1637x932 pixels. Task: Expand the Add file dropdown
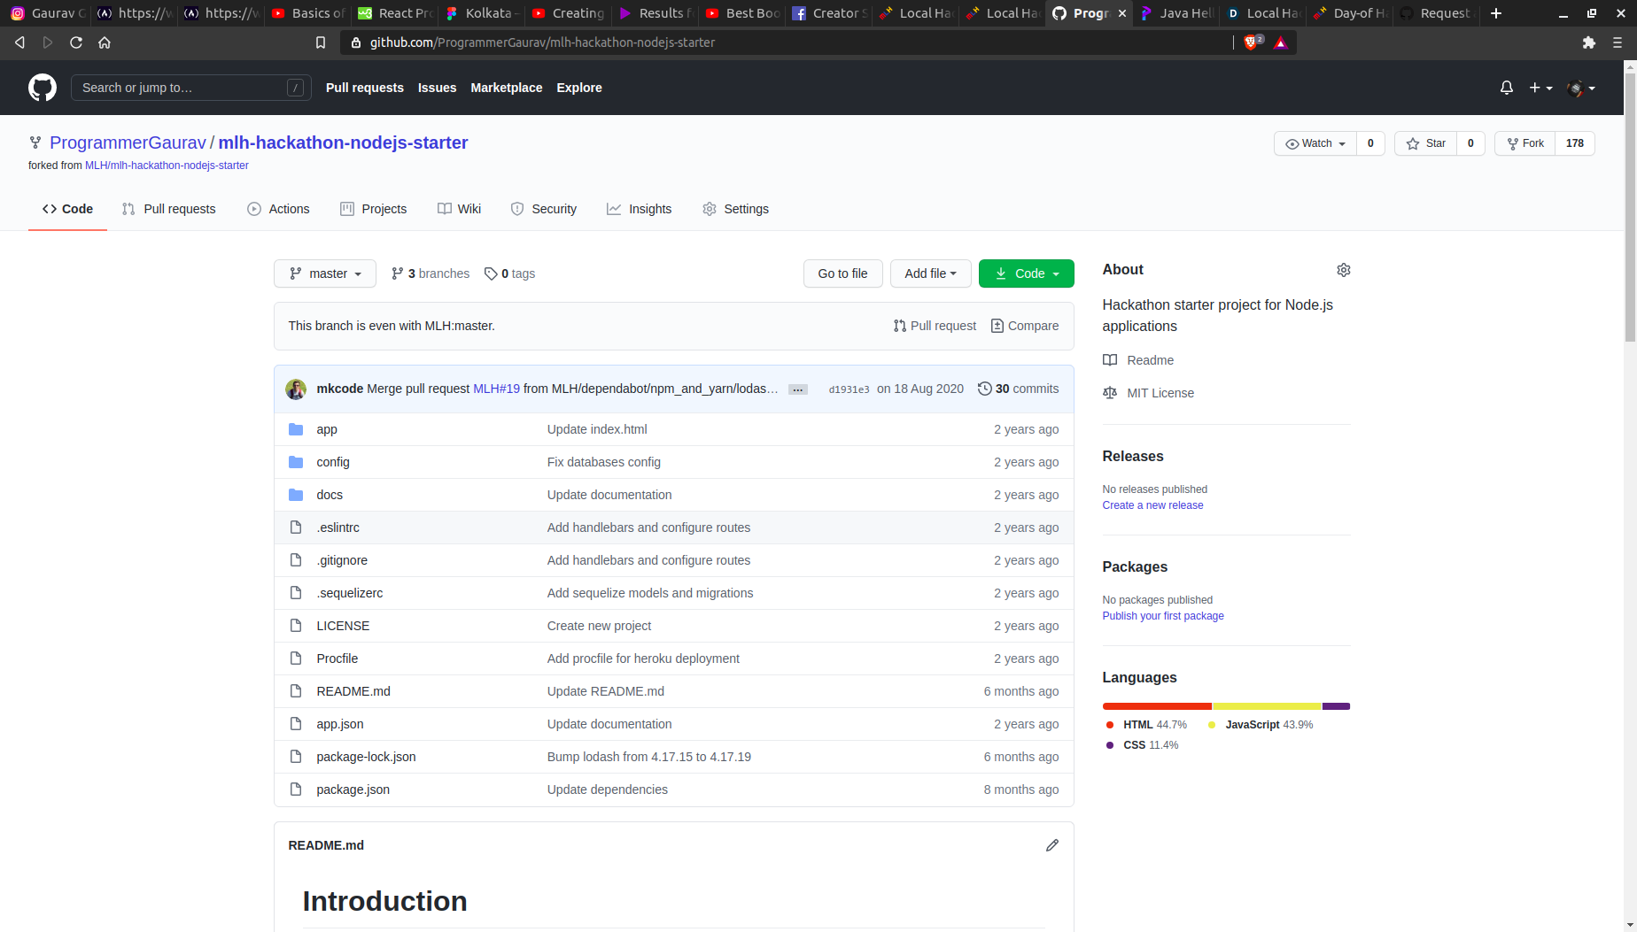click(931, 273)
